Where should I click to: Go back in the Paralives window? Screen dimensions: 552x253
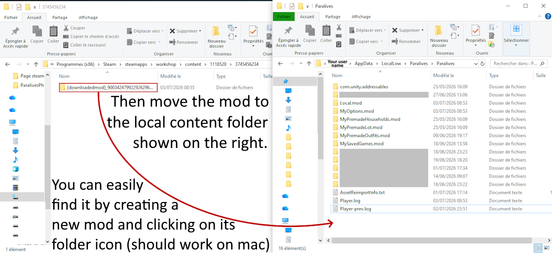(x=281, y=64)
